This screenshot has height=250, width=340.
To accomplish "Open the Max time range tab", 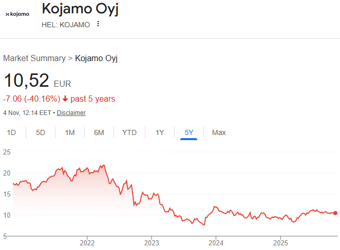I will pos(219,132).
